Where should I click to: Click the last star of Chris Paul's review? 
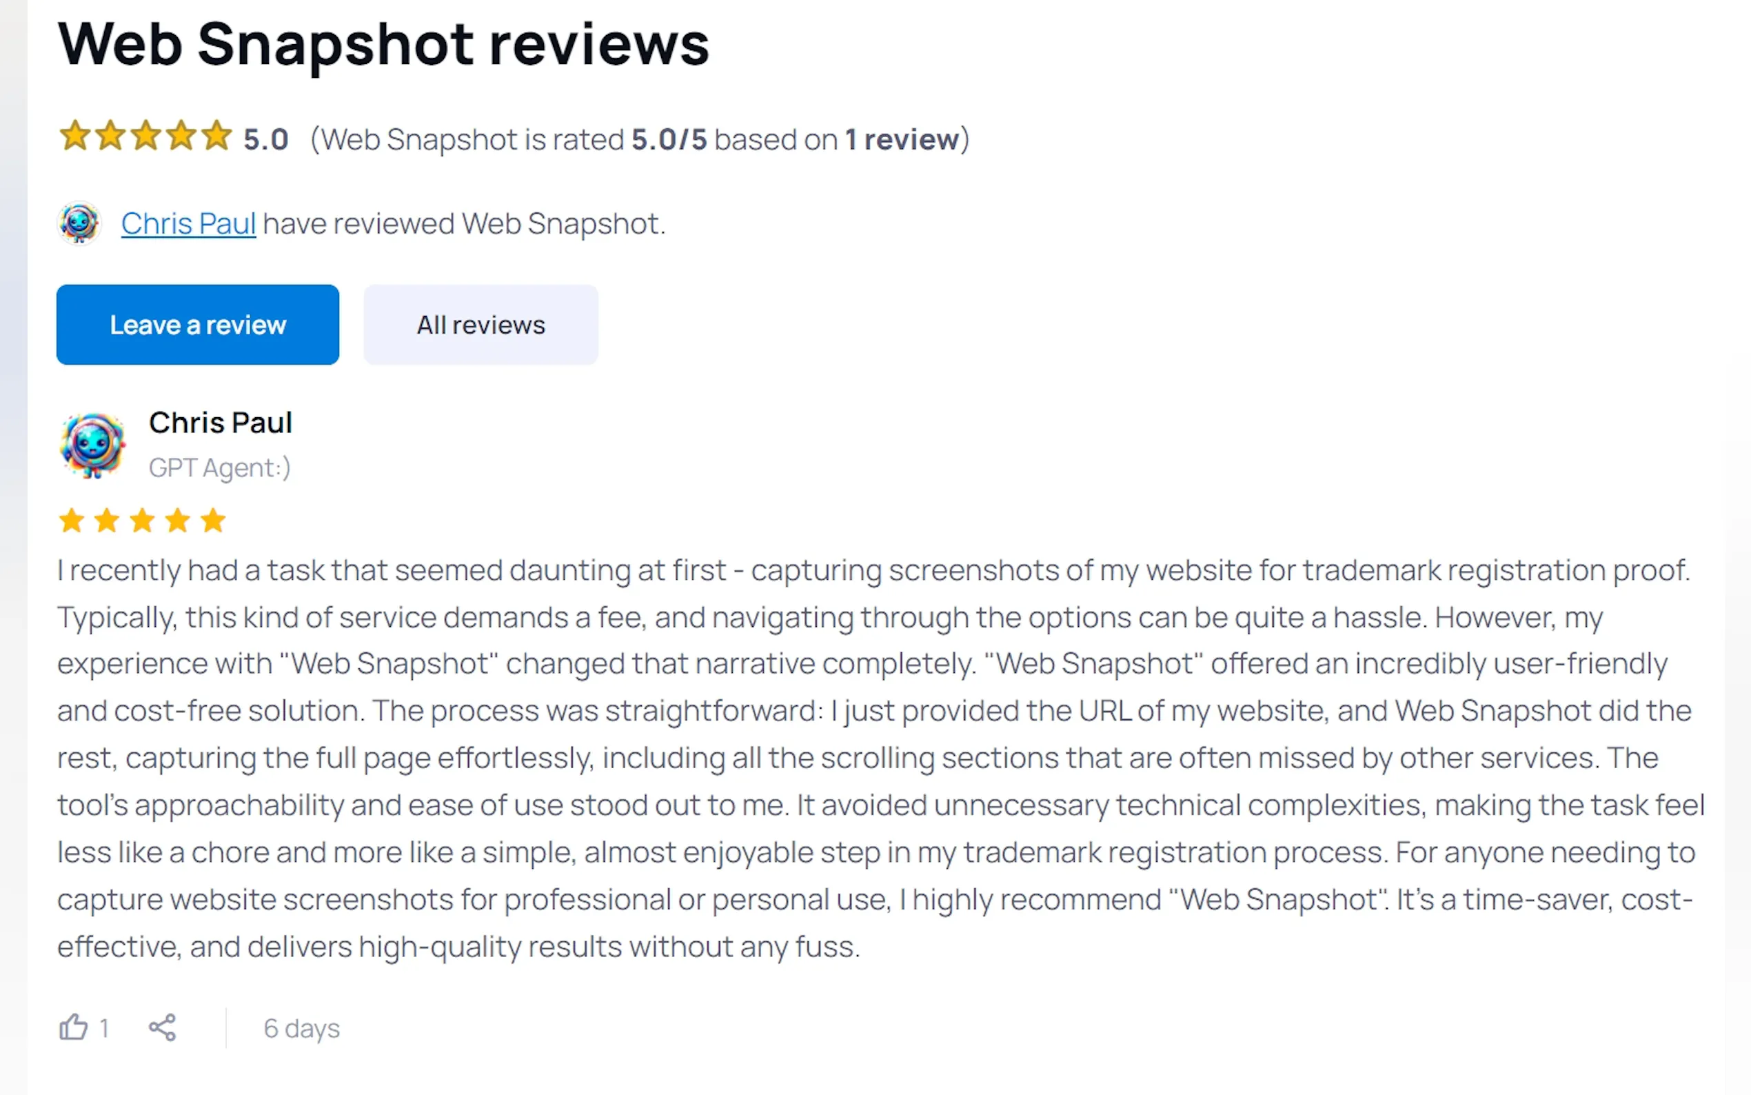coord(213,520)
